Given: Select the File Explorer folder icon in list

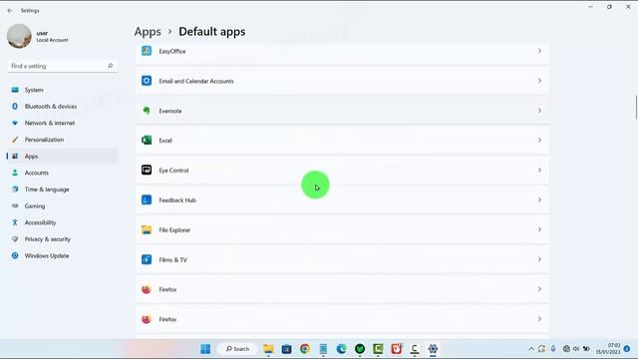Looking at the screenshot, I should click(147, 229).
